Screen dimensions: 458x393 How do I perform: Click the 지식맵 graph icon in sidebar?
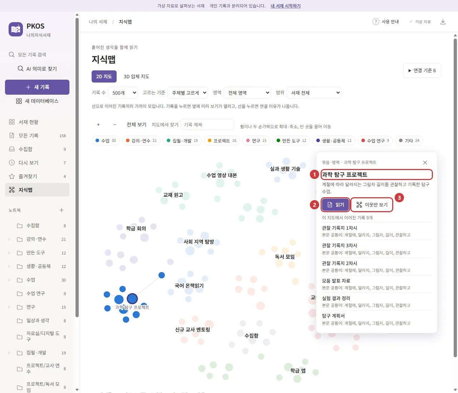[12, 190]
